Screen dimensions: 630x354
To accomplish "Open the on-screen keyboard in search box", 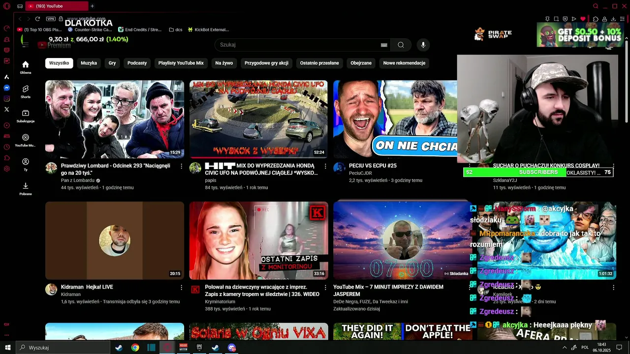I will pyautogui.click(x=384, y=45).
